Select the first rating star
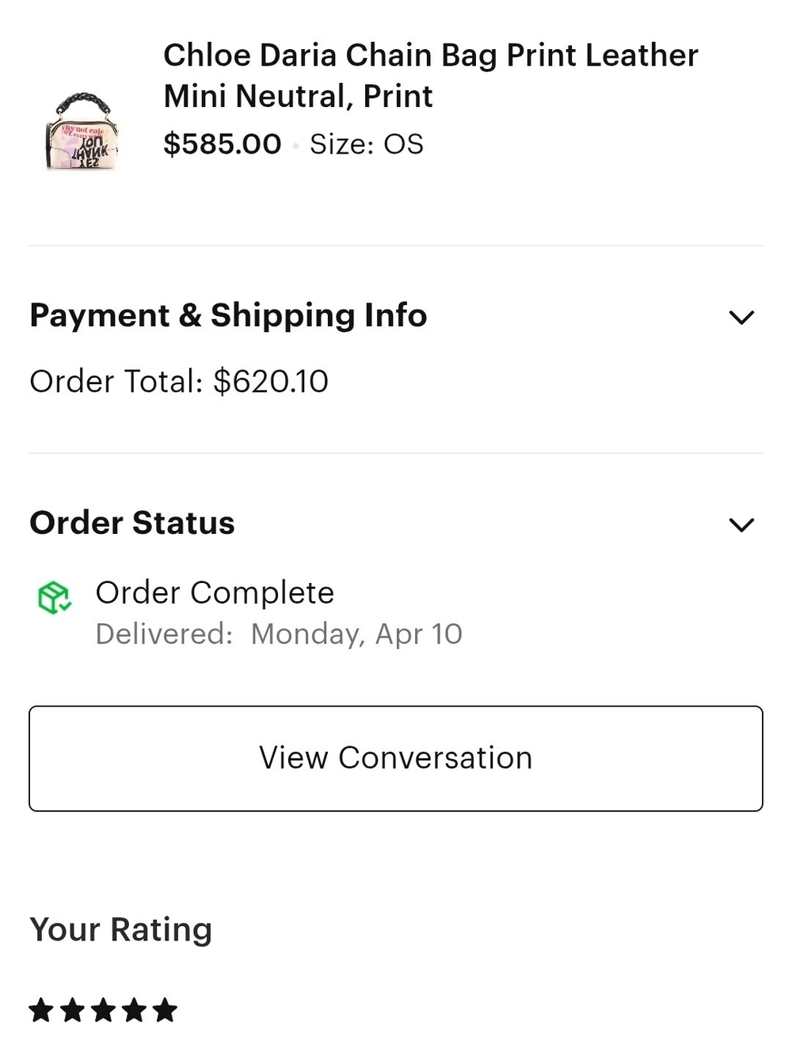Viewport: 792px width, 1056px height. 41,1010
